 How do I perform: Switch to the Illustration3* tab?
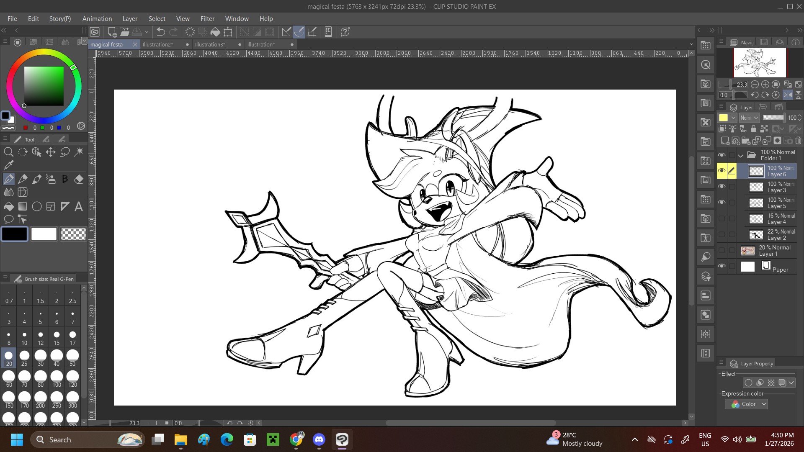[210, 45]
